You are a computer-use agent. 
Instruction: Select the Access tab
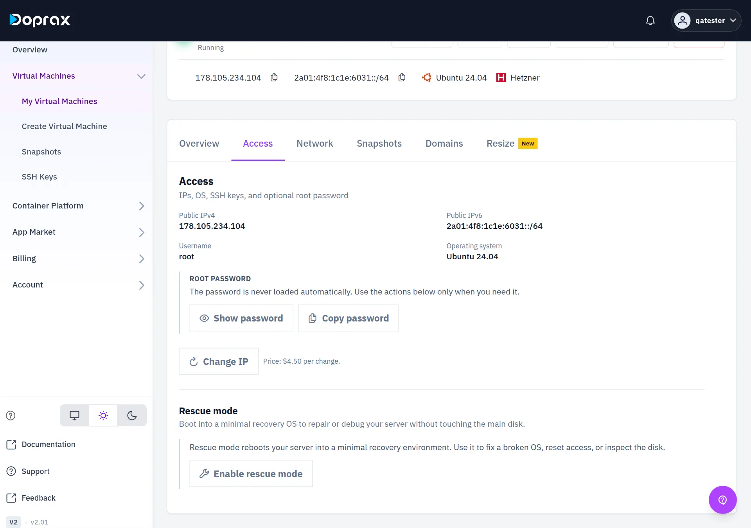pos(258,144)
